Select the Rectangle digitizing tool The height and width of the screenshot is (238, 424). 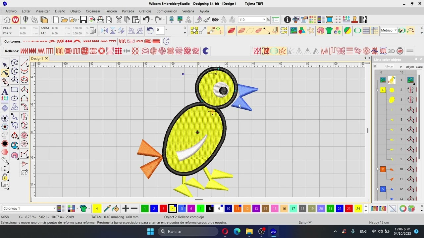tap(14, 90)
